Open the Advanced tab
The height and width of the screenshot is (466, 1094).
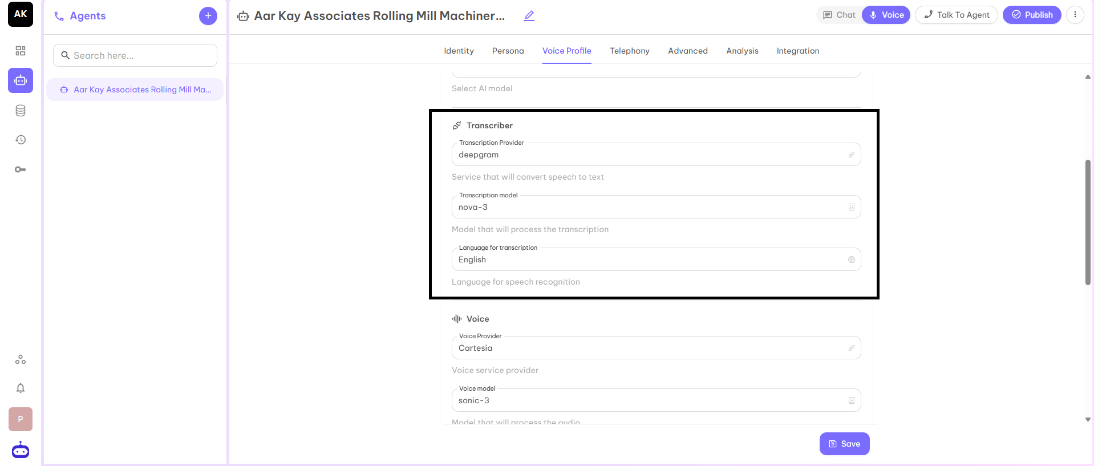tap(687, 51)
